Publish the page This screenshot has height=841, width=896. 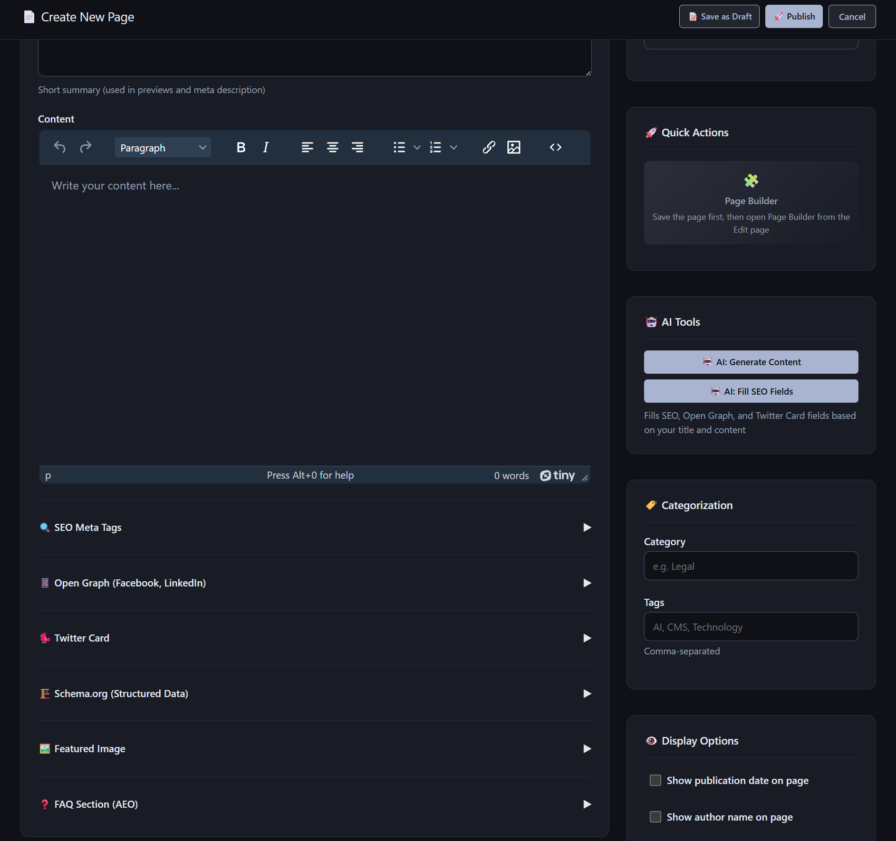tap(794, 17)
